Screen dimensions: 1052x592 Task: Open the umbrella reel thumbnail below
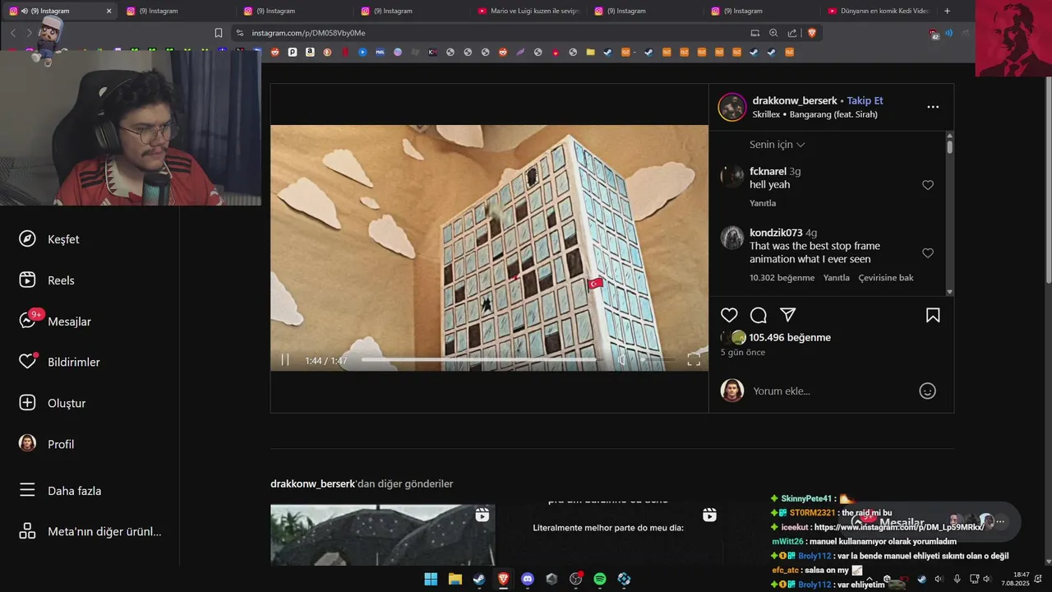click(383, 534)
